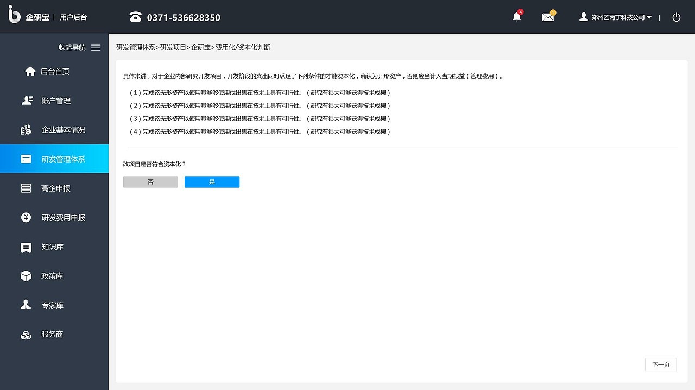Click the 企业基本情况 building icon
Viewport: 695px width, 390px height.
pyautogui.click(x=26, y=129)
